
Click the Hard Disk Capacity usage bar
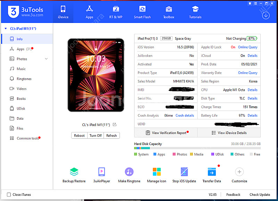pos(197,148)
